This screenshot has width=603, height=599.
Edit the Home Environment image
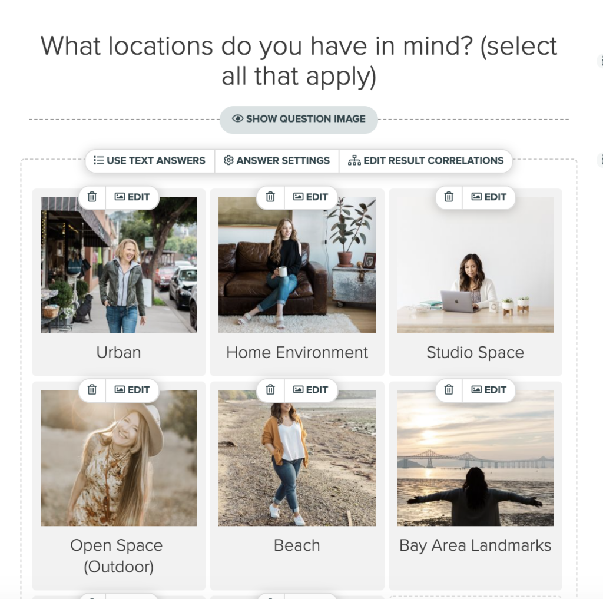coord(311,197)
